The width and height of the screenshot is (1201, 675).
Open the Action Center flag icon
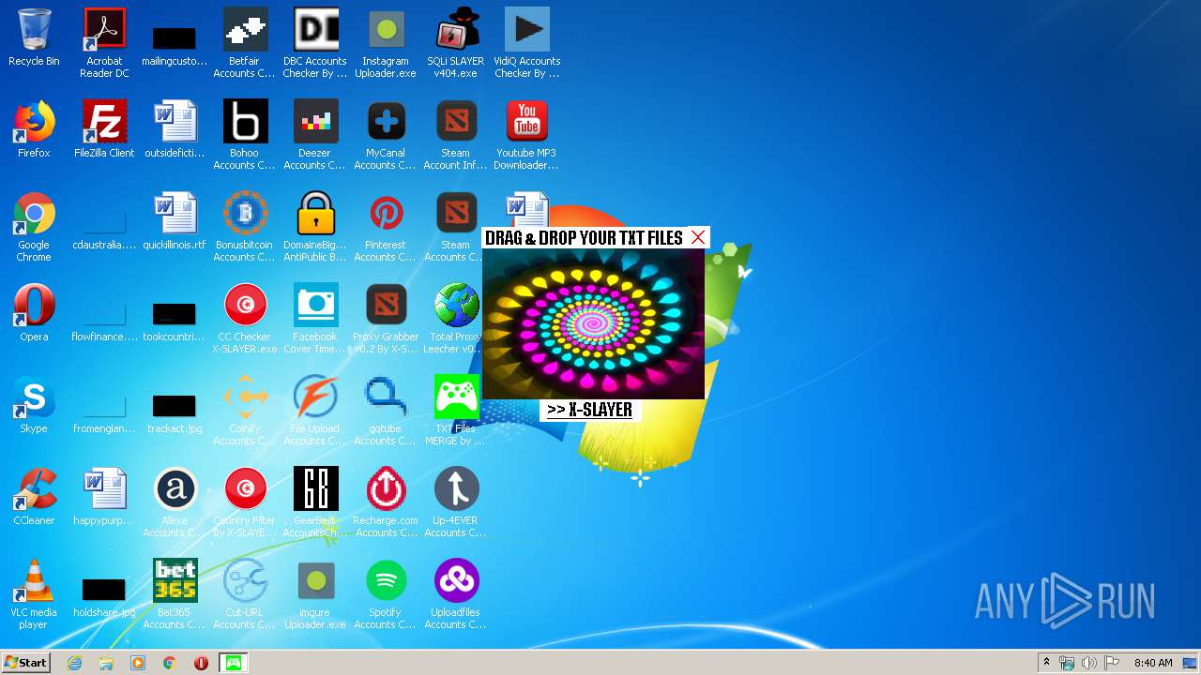point(1112,663)
